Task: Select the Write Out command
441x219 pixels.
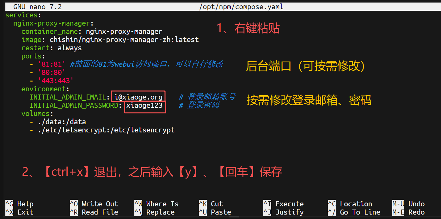Action: coord(100,204)
